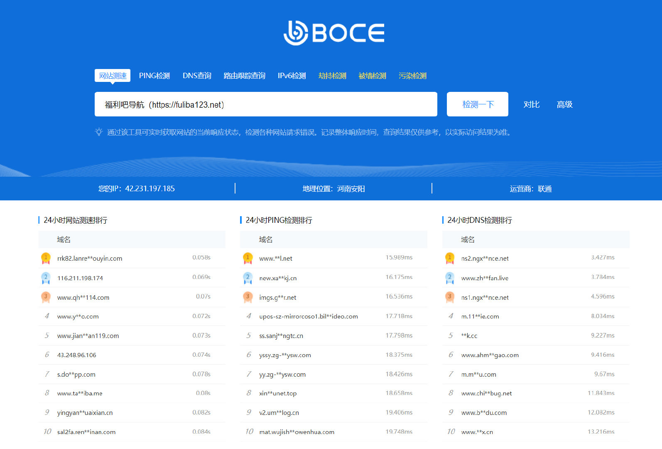The width and height of the screenshot is (662, 449).
Task: Click bronze medal beside ns1.ngx**nce.net
Action: click(449, 297)
